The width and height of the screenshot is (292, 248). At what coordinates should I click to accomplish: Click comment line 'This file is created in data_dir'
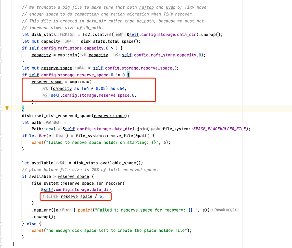click(x=113, y=21)
